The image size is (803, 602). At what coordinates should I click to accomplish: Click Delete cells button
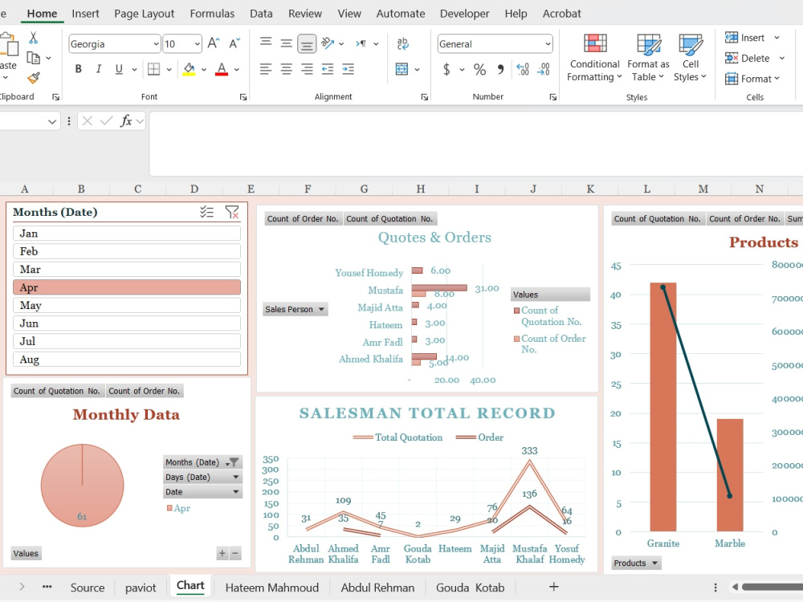coord(747,58)
